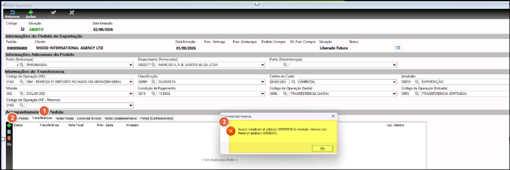Screen dimensions: 510x170
Task: Close the Commercial Invoice error dialog
Action: pos(333,116)
